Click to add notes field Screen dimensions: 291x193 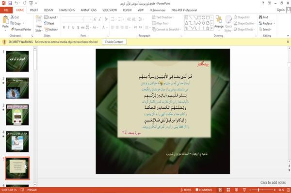pyautogui.click(x=273, y=182)
